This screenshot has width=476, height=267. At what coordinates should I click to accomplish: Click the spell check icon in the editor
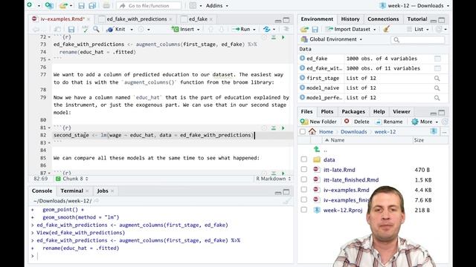click(86, 29)
